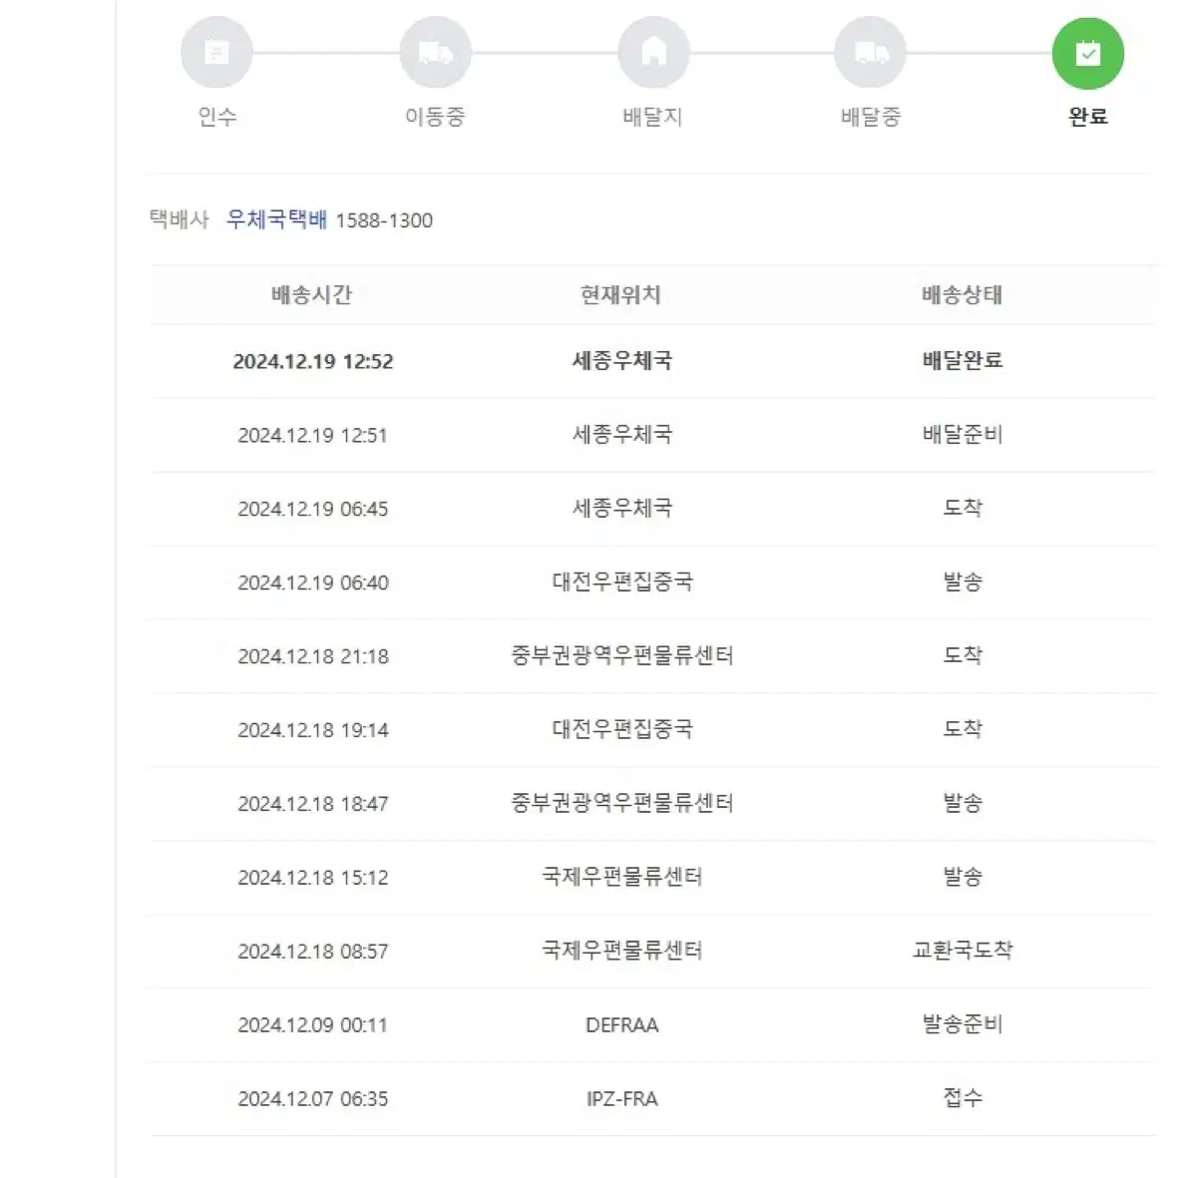Click the IPZ-FRA location entry
This screenshot has width=1178, height=1178.
[622, 1099]
